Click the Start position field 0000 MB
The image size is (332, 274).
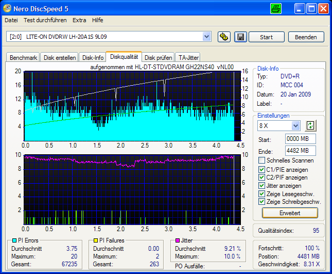tap(301, 139)
